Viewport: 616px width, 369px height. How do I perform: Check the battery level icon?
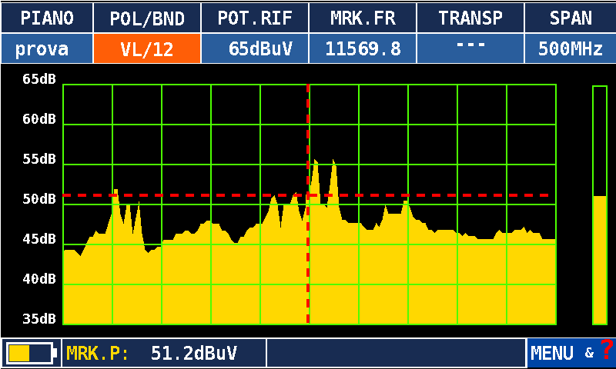click(31, 353)
